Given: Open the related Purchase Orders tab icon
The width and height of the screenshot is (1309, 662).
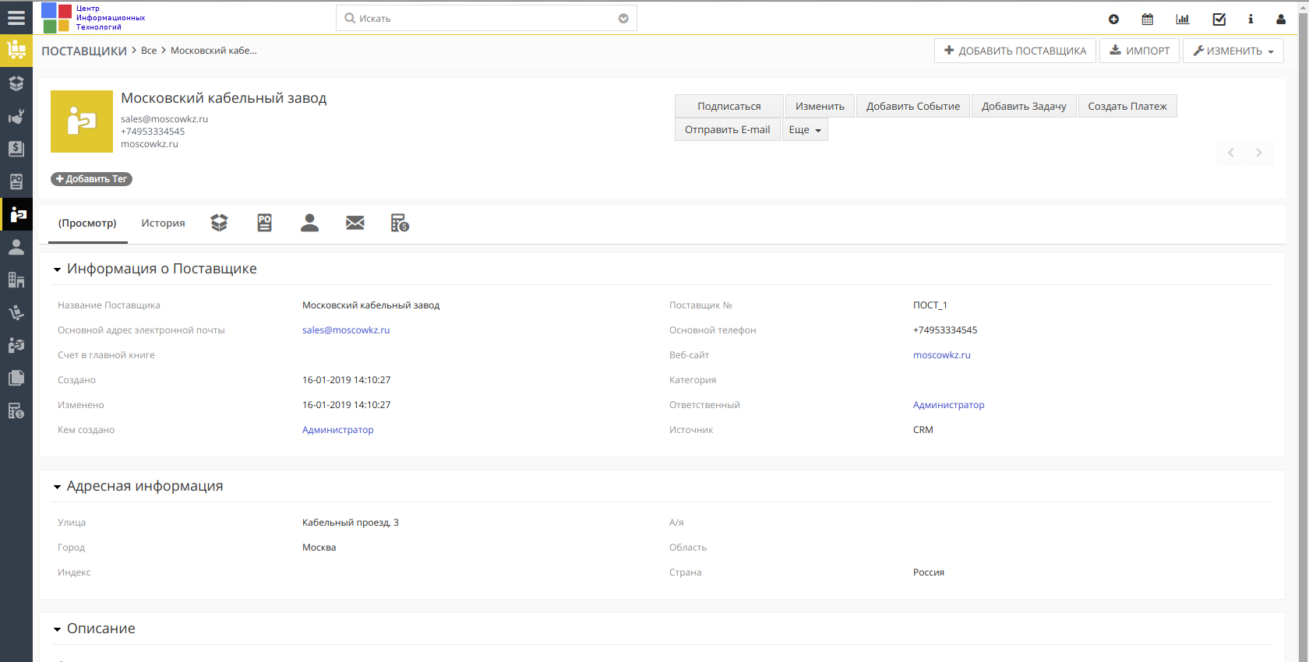Looking at the screenshot, I should 265,224.
